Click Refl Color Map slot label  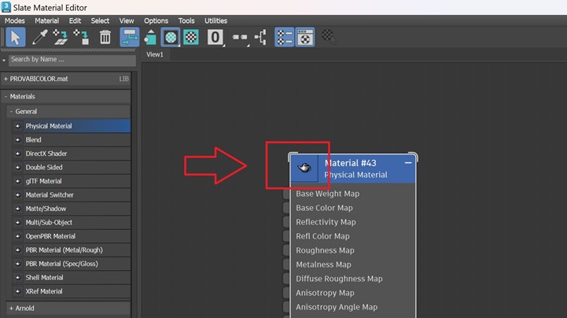click(x=322, y=236)
